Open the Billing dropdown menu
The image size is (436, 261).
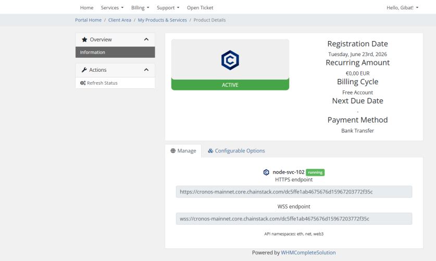[x=140, y=8]
